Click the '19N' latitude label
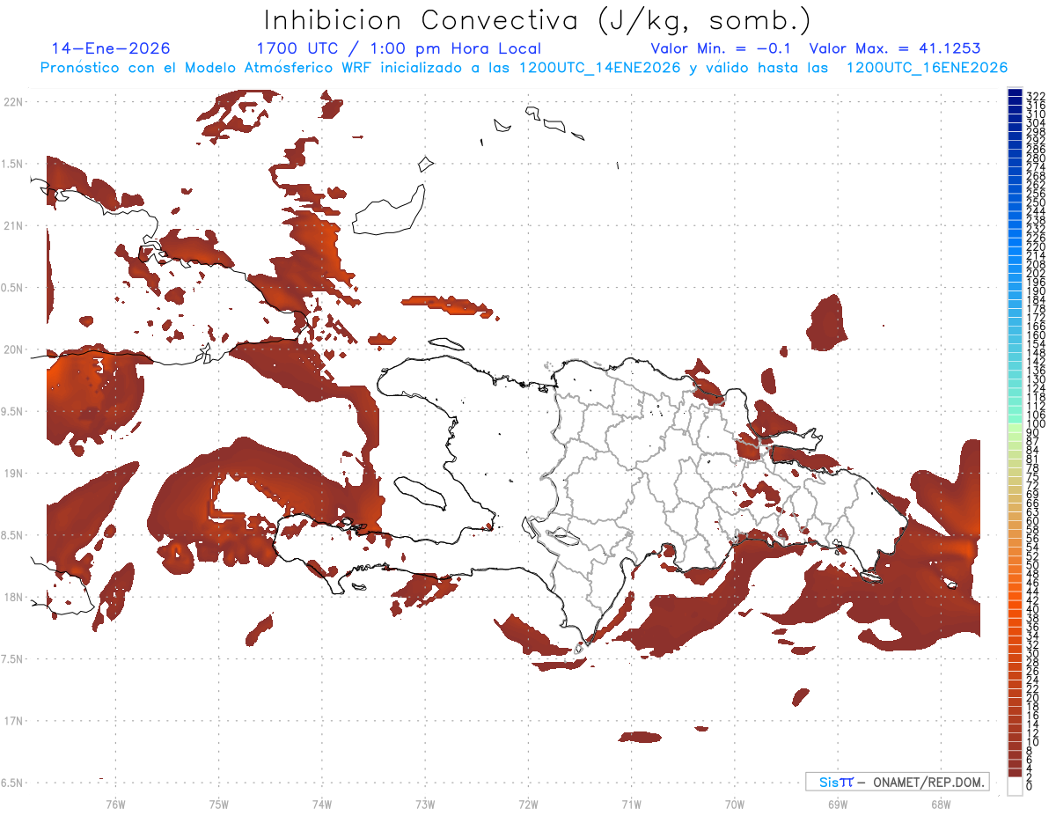Screen dimensions: 1056x816 13,474
